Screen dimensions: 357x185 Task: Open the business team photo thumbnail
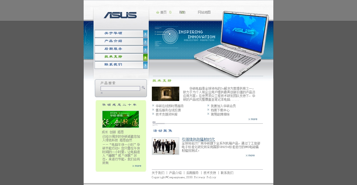165,146
